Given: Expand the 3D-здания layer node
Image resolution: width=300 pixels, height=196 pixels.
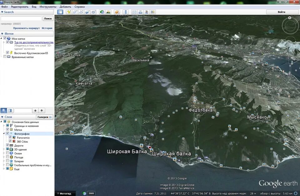Looking at the screenshot, I should 4,149.
